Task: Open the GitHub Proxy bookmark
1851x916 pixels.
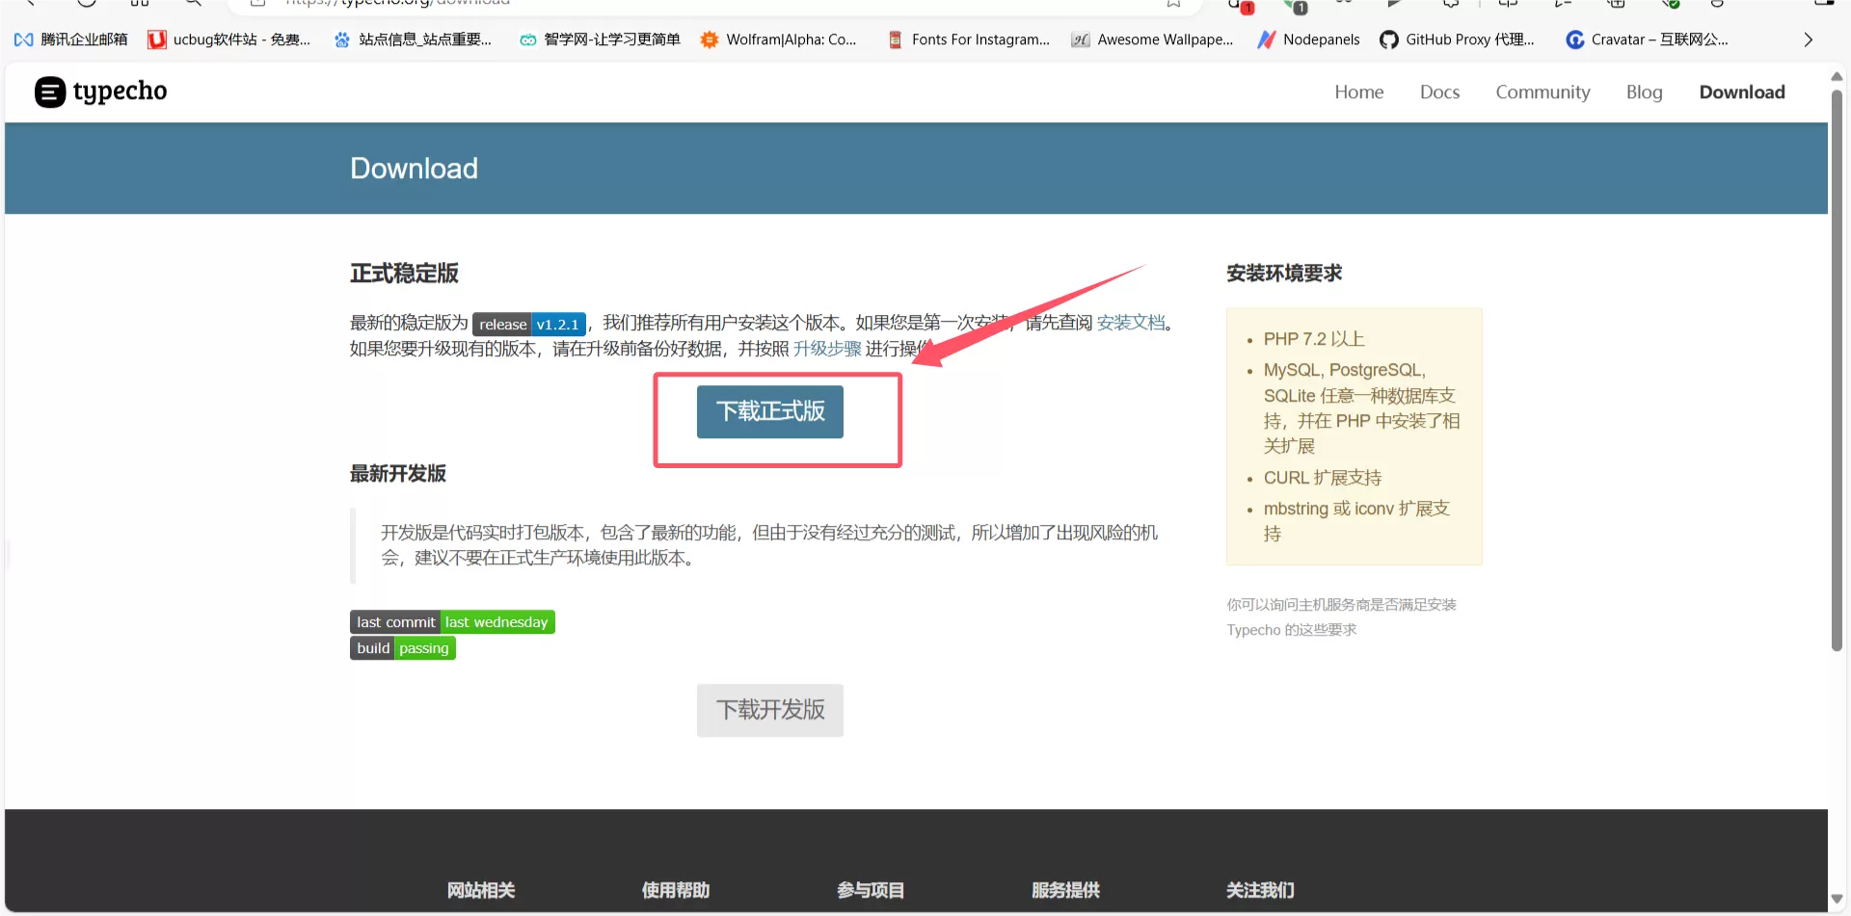Action: [1457, 39]
